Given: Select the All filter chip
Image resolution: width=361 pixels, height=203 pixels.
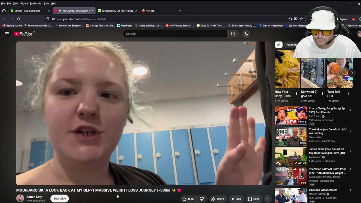Looking at the screenshot, I should pos(279,45).
